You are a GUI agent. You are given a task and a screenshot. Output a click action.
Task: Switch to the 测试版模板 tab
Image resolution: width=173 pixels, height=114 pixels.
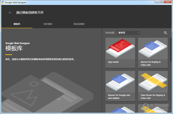point(79,24)
